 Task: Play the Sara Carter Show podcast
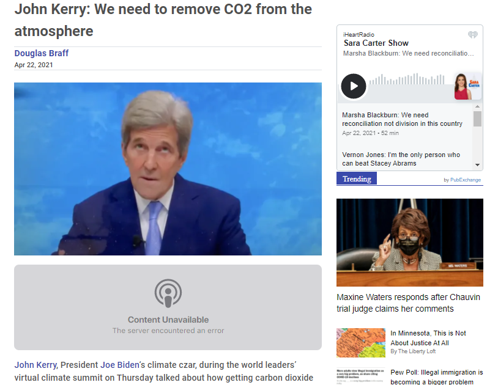click(354, 86)
